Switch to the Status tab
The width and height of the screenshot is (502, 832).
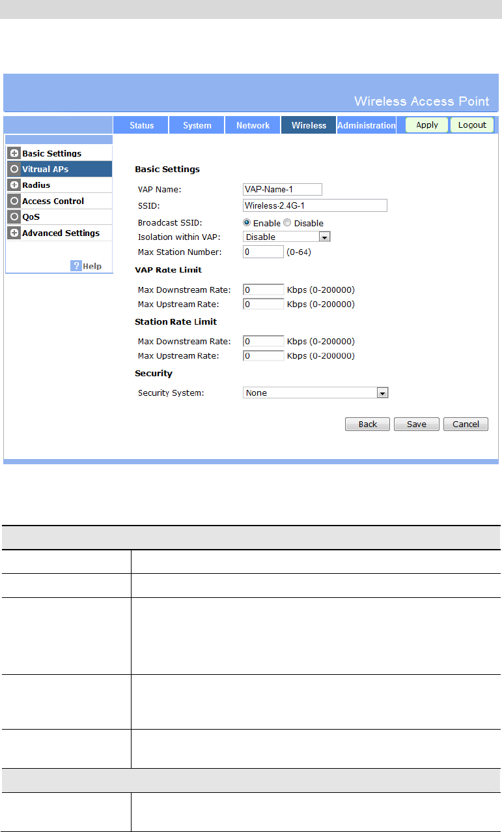coord(141,125)
